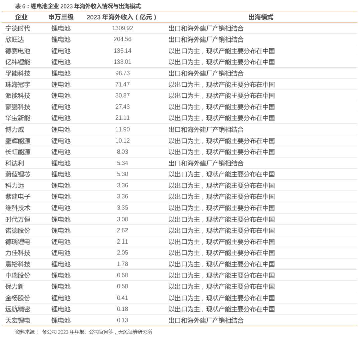
Task: Click 天宏锂电's 出口和海外建厂产销相结合 cell
Action: [x=206, y=320]
